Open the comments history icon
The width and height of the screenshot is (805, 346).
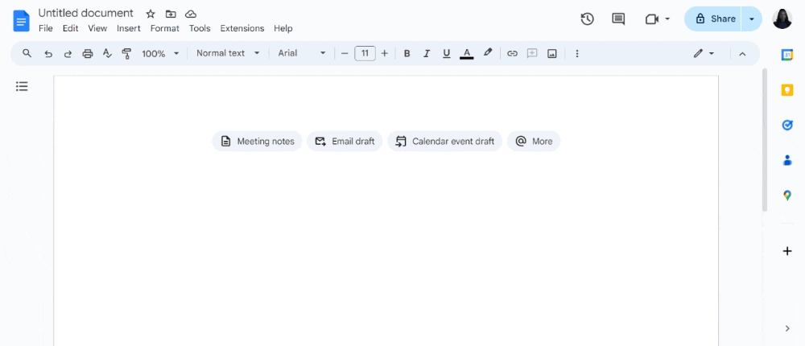(618, 19)
